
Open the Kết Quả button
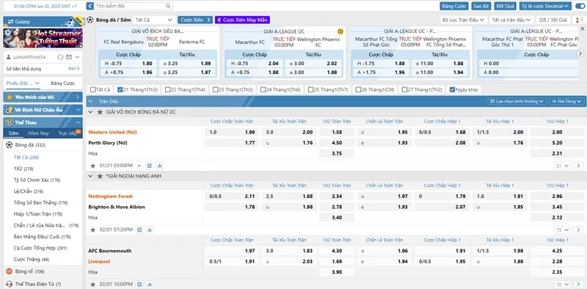click(x=505, y=6)
